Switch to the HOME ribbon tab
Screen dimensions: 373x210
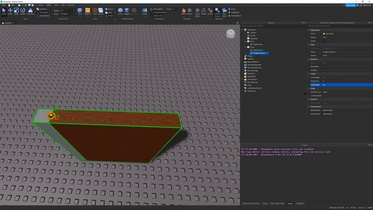41,5
